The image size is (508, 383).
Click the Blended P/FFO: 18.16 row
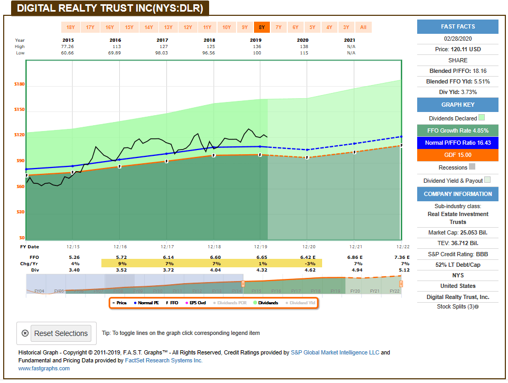click(x=457, y=71)
